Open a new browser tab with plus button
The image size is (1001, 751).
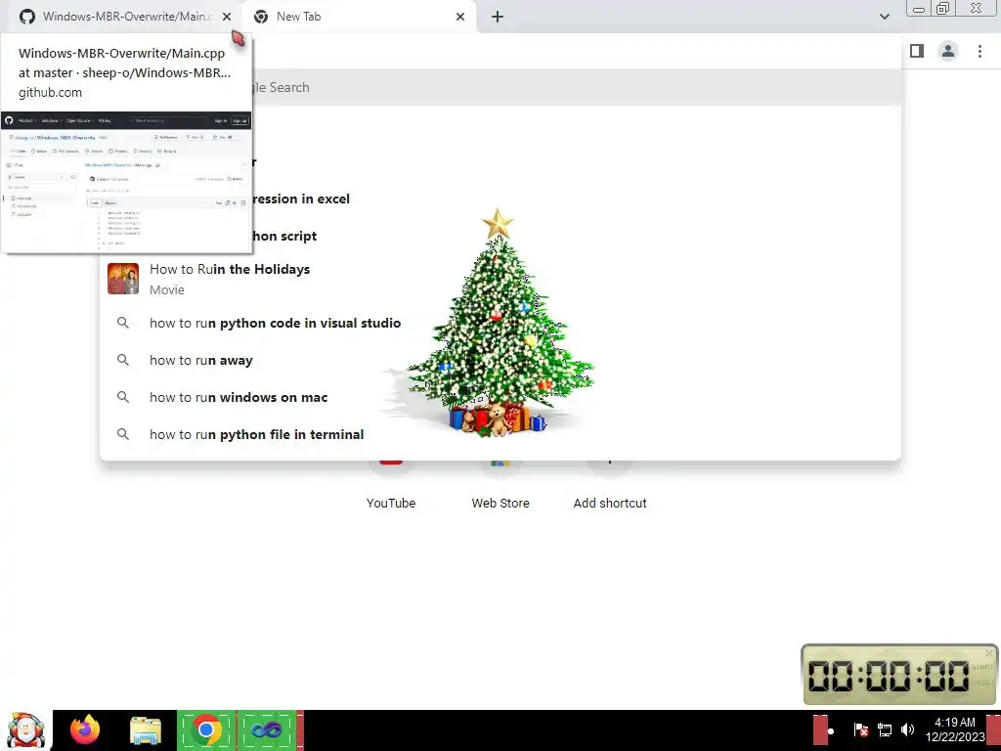click(x=498, y=17)
